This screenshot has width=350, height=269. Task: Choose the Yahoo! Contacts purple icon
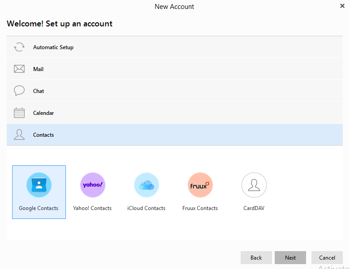pos(92,185)
